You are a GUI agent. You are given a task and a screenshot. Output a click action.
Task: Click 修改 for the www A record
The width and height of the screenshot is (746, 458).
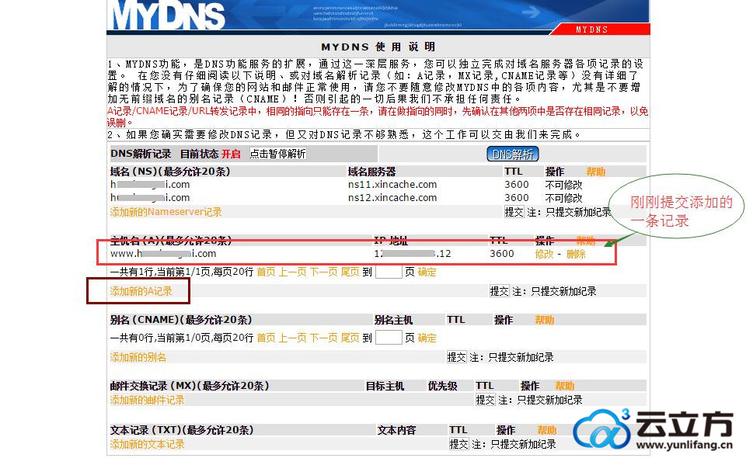(544, 254)
